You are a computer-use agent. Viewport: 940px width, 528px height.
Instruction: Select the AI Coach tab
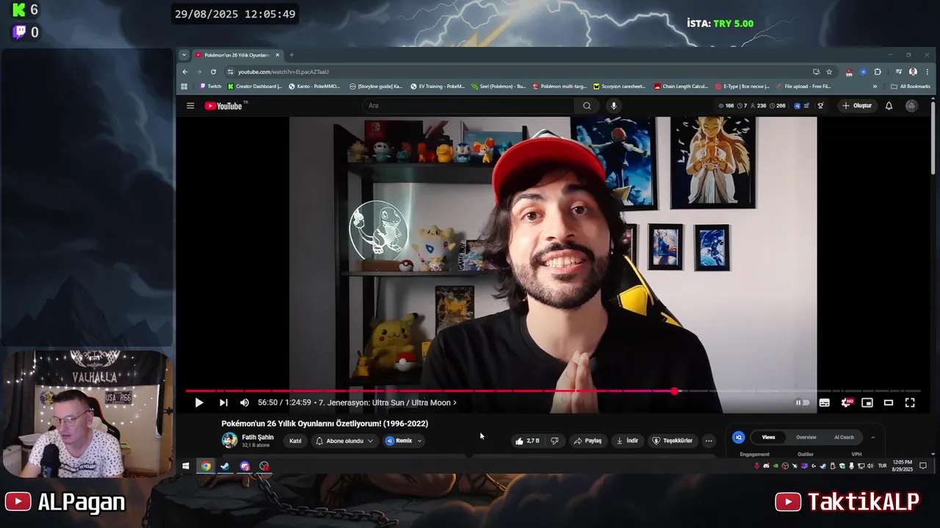[x=844, y=437]
